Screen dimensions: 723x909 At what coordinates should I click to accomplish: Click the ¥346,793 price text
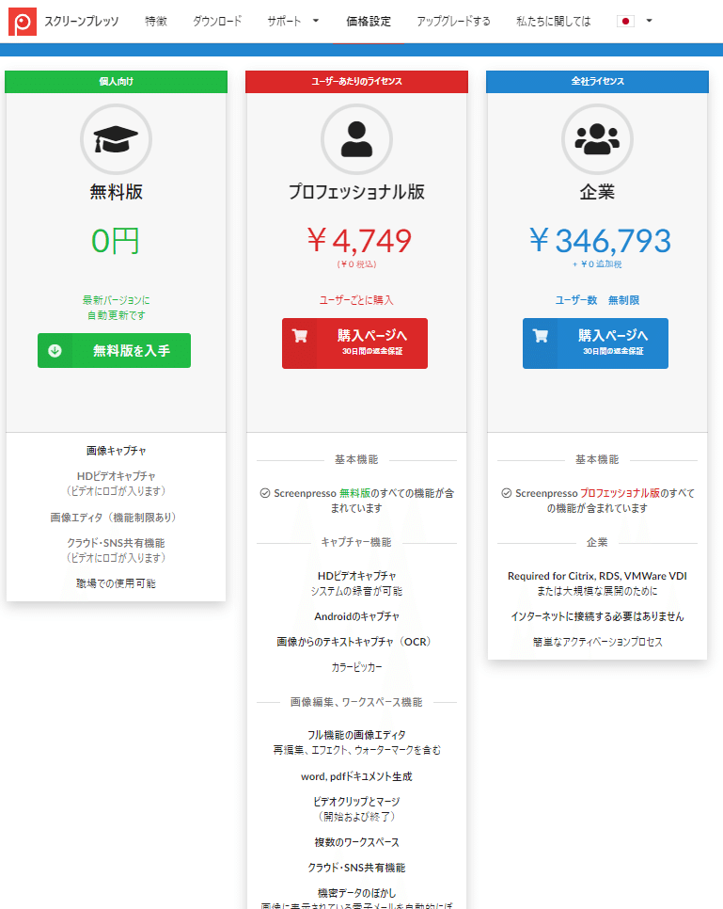(600, 241)
